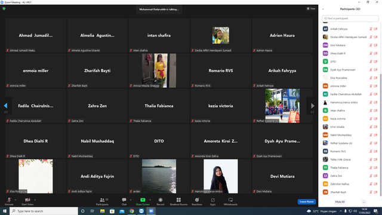Click the Unmute microphone icon
The height and width of the screenshot is (215, 382).
tap(9, 200)
